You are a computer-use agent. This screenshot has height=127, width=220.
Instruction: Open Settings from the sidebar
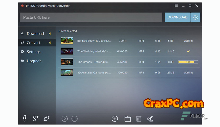pos(37,52)
